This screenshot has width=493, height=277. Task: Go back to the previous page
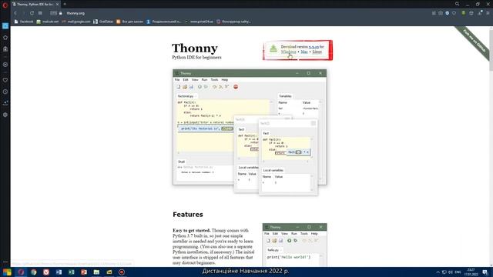coord(15,13)
